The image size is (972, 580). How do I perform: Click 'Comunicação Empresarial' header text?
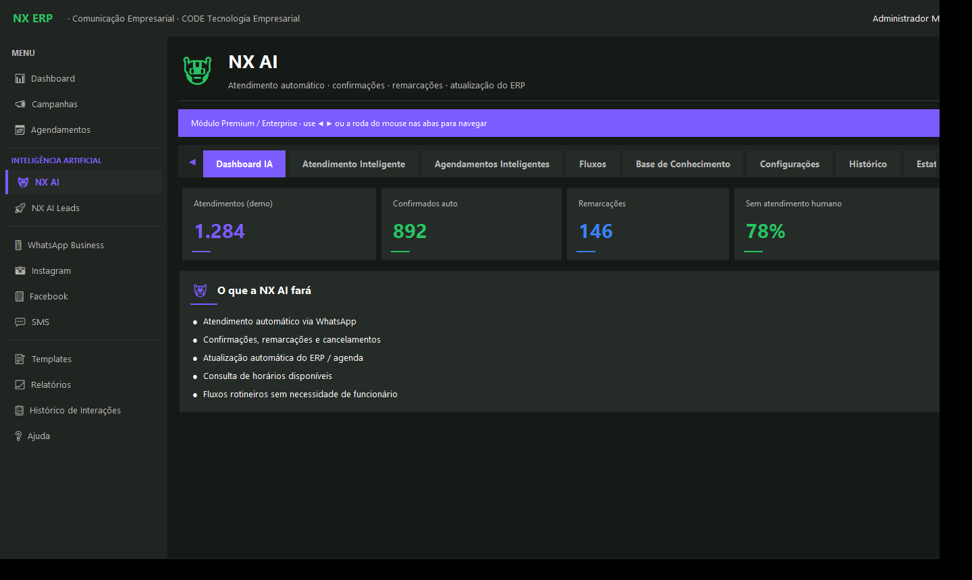tap(123, 19)
